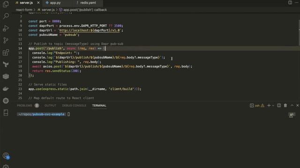
Task: Switch to the server.js tab
Action: tap(26, 3)
